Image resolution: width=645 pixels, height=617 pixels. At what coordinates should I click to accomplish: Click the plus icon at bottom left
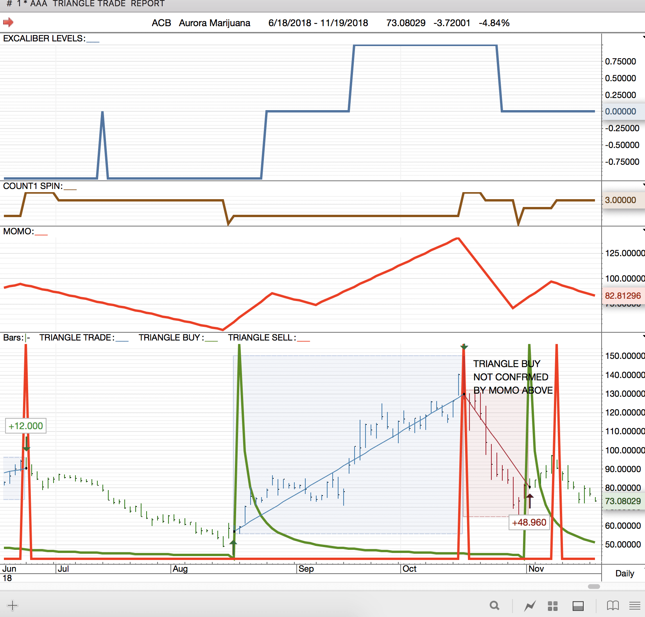coord(13,606)
